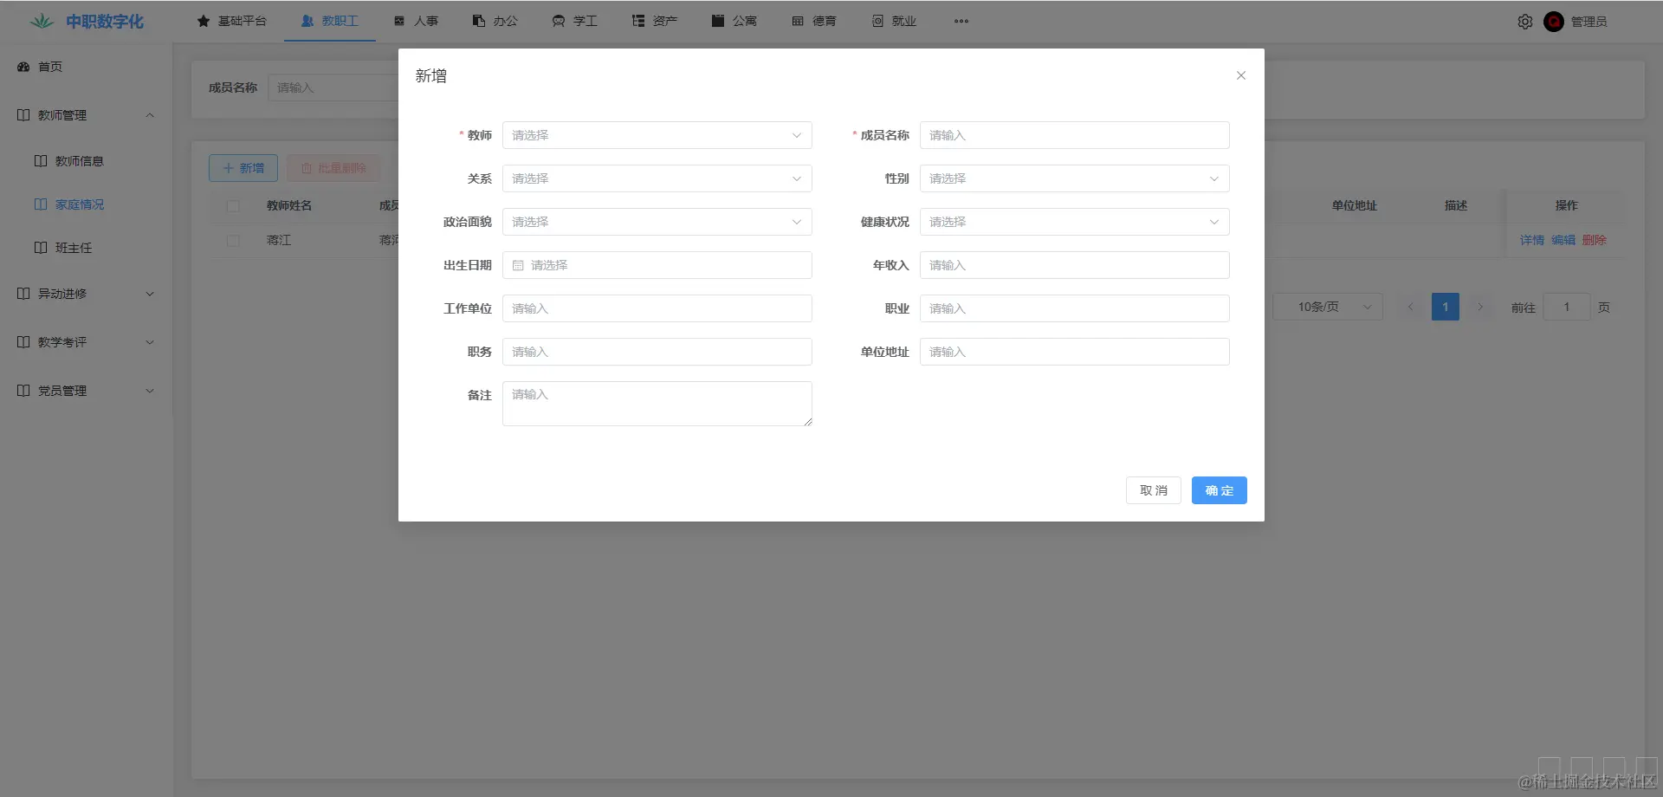Click the next page arrow
The height and width of the screenshot is (797, 1663).
[1480, 307]
